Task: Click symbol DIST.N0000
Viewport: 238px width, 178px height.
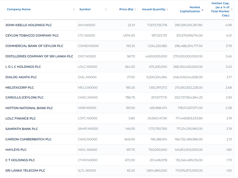Action: coord(87,56)
